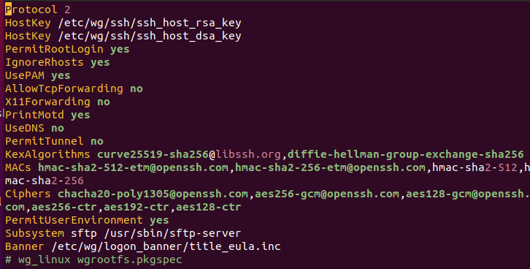Click the PermitRootLogin keyword
This screenshot has height=269, width=530.
tap(54, 50)
